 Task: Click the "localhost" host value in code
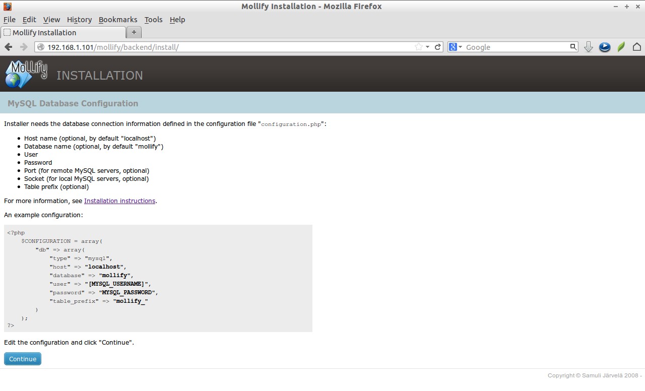tap(105, 267)
